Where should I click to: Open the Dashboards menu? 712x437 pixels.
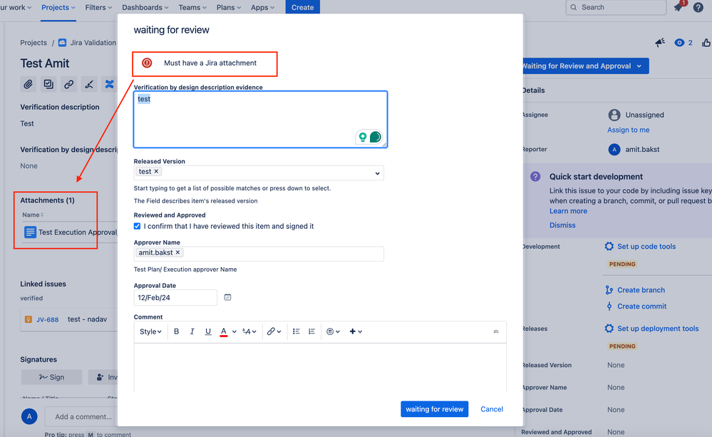(x=145, y=7)
